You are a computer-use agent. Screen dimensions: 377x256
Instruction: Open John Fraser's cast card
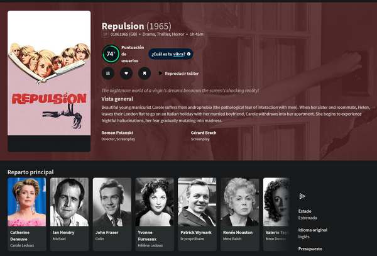pyautogui.click(x=112, y=214)
